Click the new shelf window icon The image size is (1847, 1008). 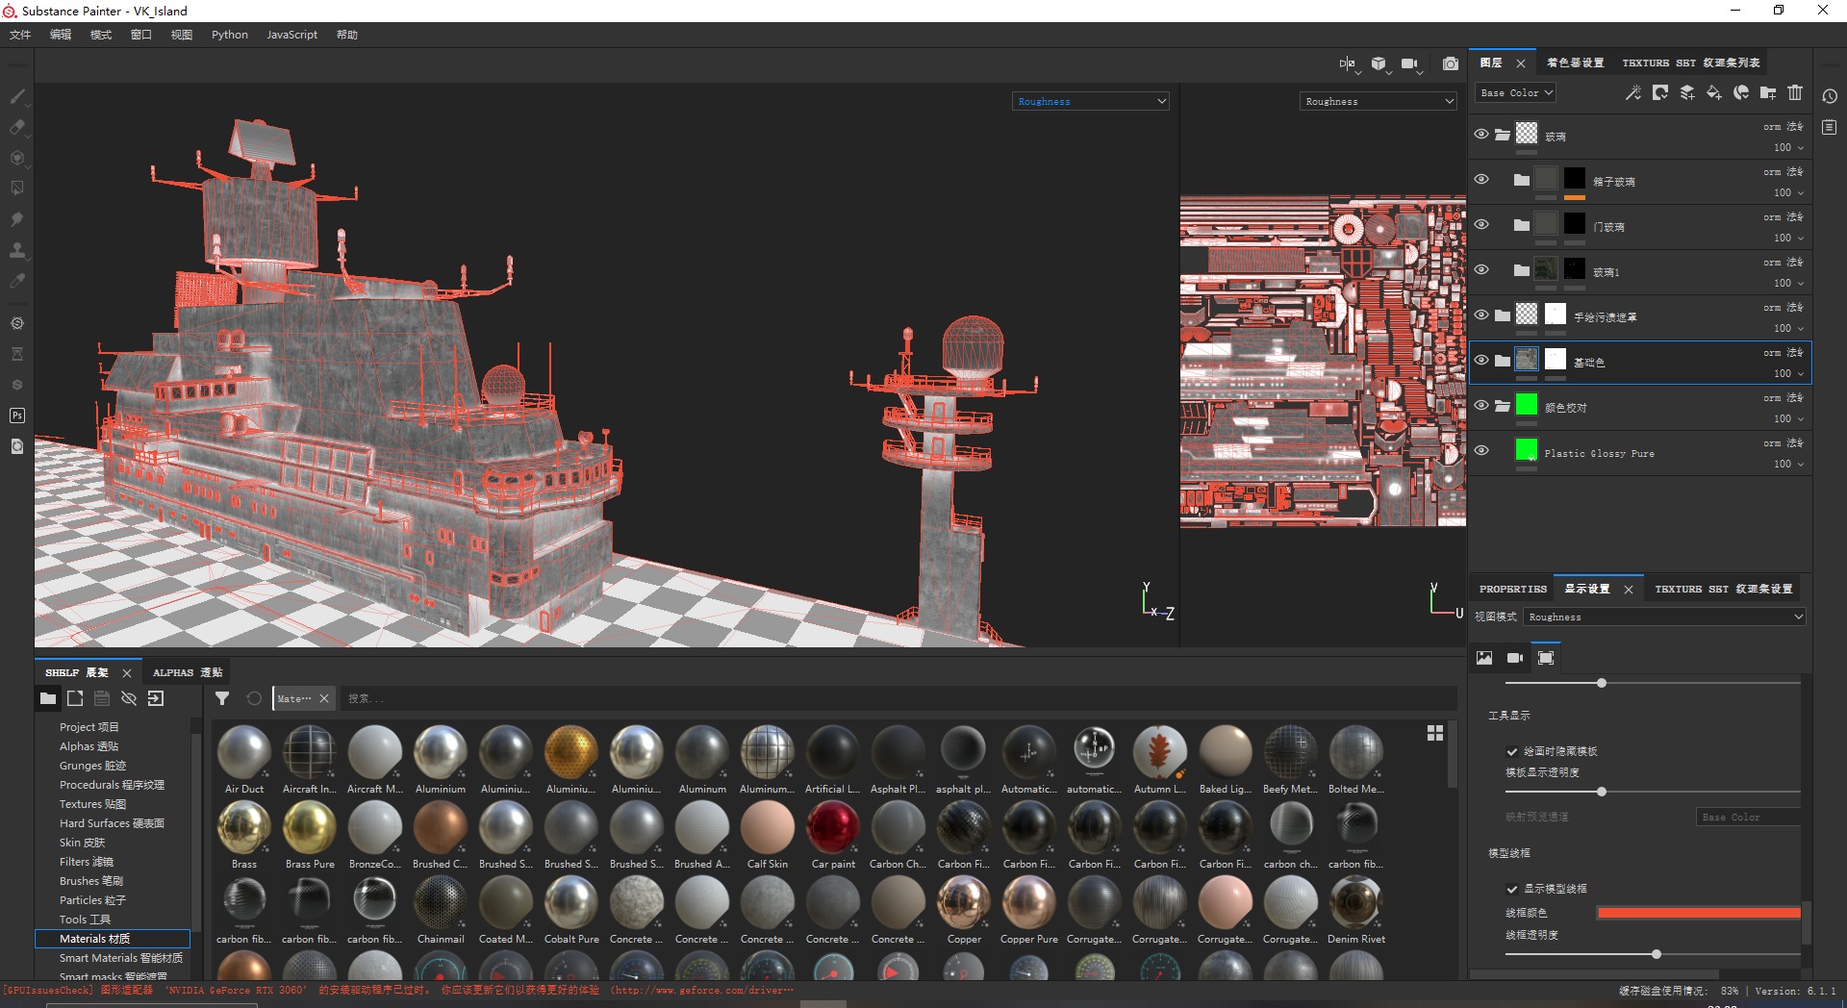pyautogui.click(x=75, y=698)
